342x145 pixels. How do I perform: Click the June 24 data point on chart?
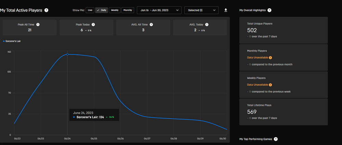[x=67, y=54]
